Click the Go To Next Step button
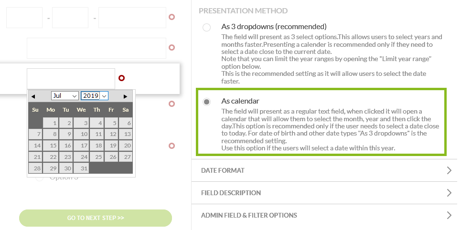 click(x=96, y=218)
